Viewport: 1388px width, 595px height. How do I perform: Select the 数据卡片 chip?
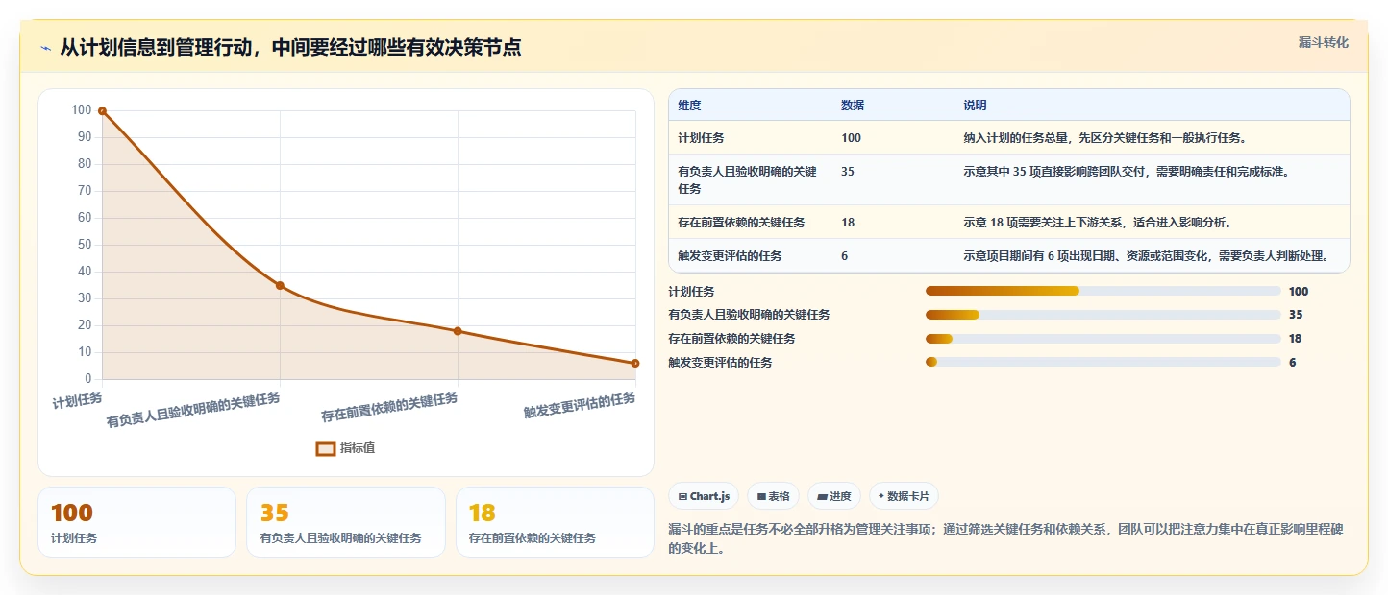coord(904,496)
